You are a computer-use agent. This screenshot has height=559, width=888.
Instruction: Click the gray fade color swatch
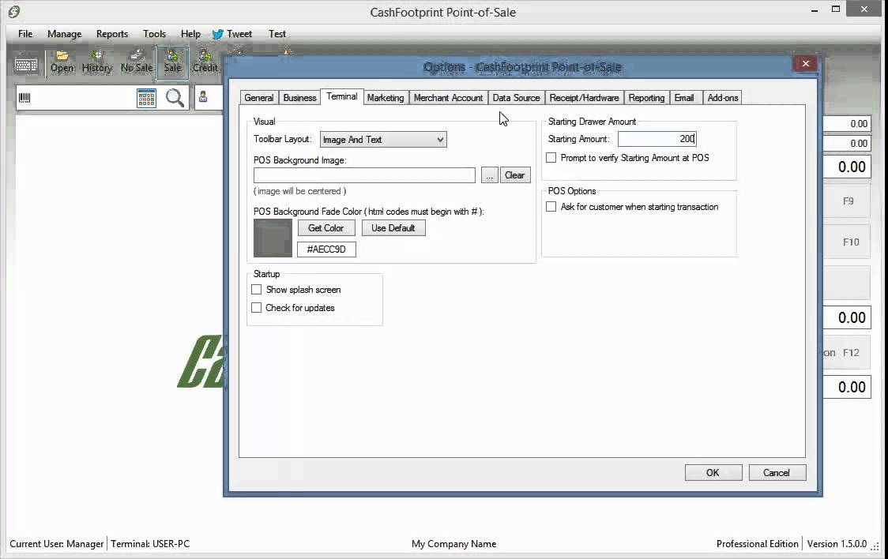pyautogui.click(x=273, y=238)
